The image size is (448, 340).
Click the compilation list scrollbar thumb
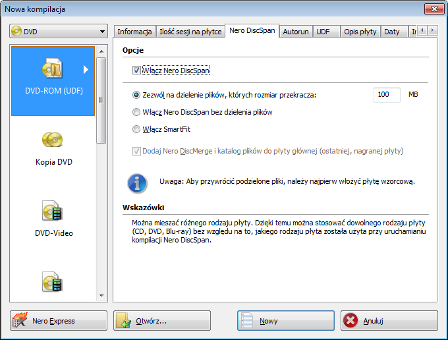[101, 100]
